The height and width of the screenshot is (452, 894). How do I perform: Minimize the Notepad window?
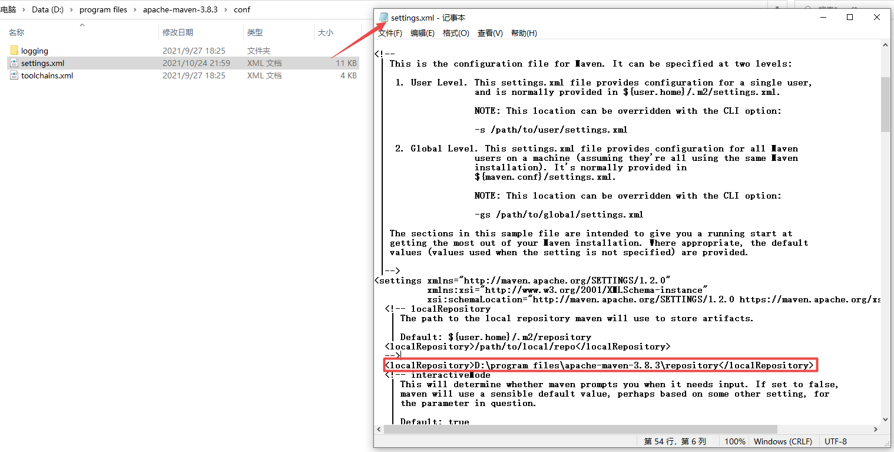click(x=823, y=17)
